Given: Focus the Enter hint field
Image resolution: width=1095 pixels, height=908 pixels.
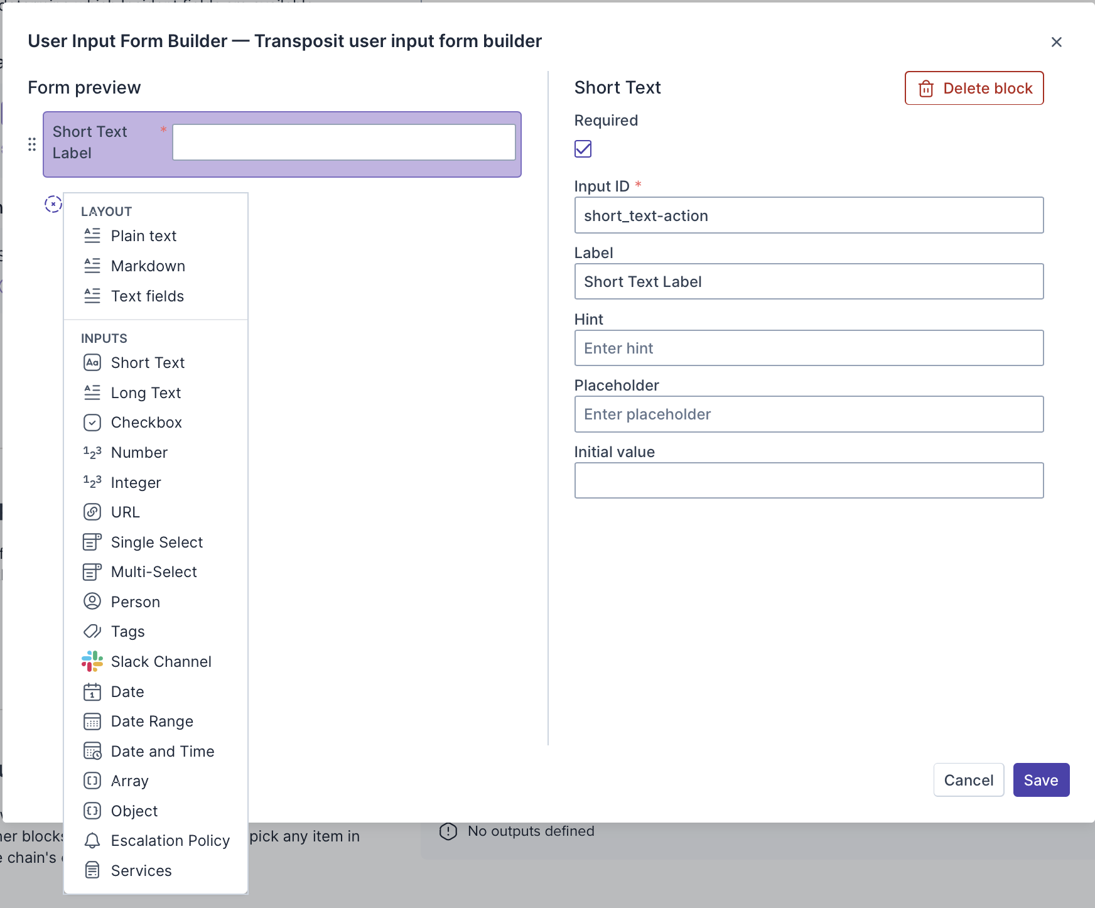Looking at the screenshot, I should [x=809, y=348].
